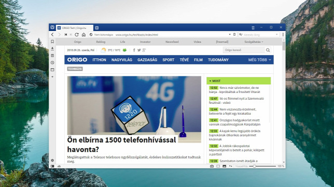334x187 pixels.
Task: Open the SPORT section
Action: point(168,60)
